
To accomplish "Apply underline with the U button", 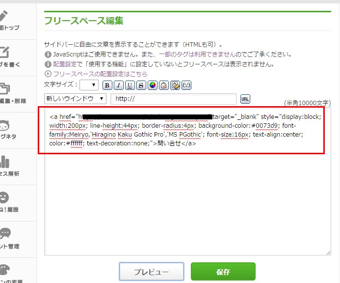I will pos(130,85).
